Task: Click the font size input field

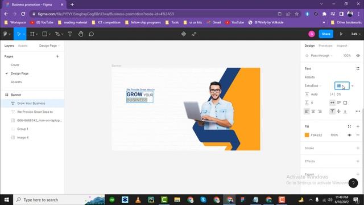Action: [x=342, y=86]
